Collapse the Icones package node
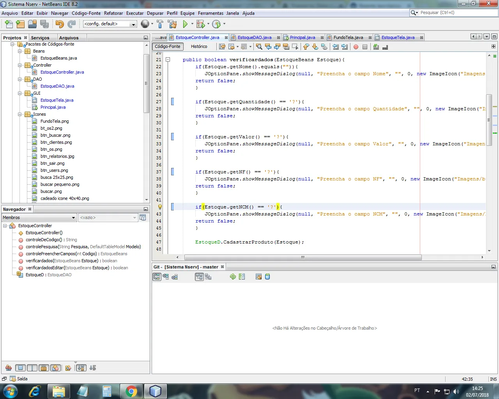The image size is (499, 399). click(20, 115)
